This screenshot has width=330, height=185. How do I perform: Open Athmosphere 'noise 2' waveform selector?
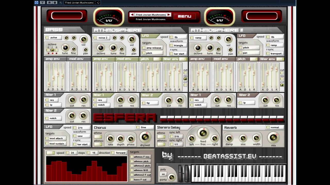(x=102, y=38)
